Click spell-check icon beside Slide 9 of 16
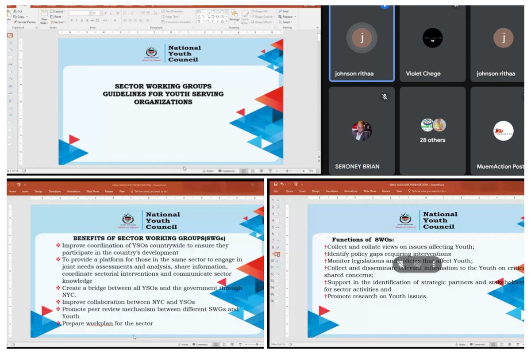 (x=290, y=344)
